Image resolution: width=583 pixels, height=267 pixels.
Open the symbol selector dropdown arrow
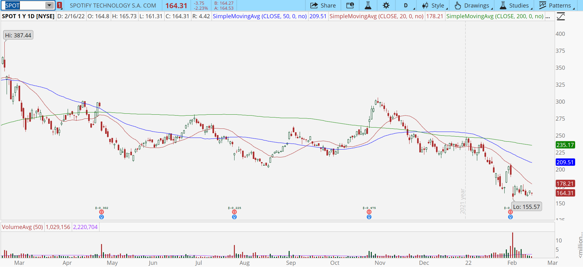click(49, 5)
